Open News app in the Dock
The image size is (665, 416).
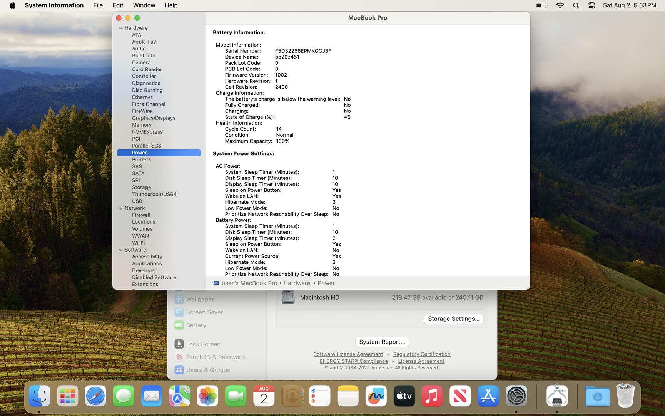(x=460, y=396)
